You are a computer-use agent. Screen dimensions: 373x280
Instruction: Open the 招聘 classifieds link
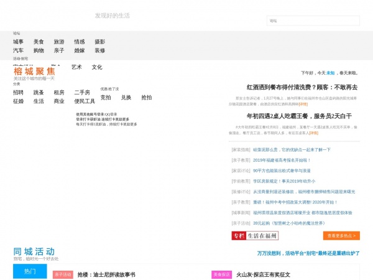(x=18, y=92)
